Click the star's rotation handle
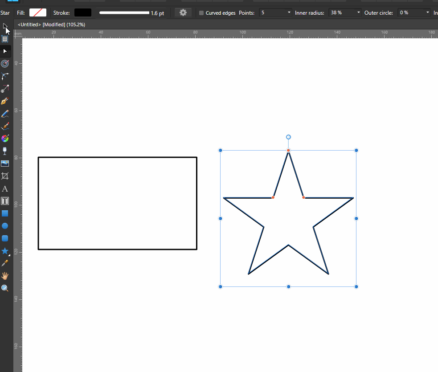 tap(289, 137)
